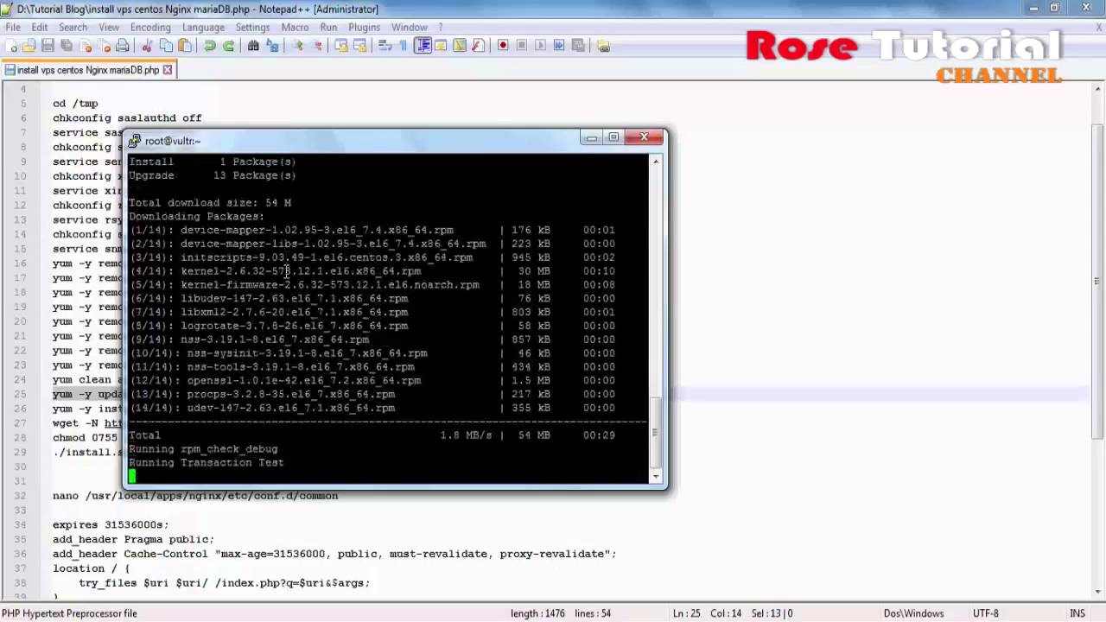This screenshot has width=1106, height=622.
Task: Click the 'add_header Pragma public;' line
Action: [133, 539]
